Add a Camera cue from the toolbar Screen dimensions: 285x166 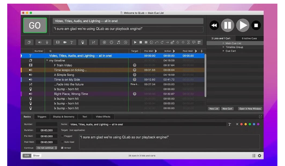tap(65, 42)
